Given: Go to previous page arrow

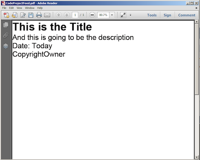Looking at the screenshot, I should click(58, 15).
